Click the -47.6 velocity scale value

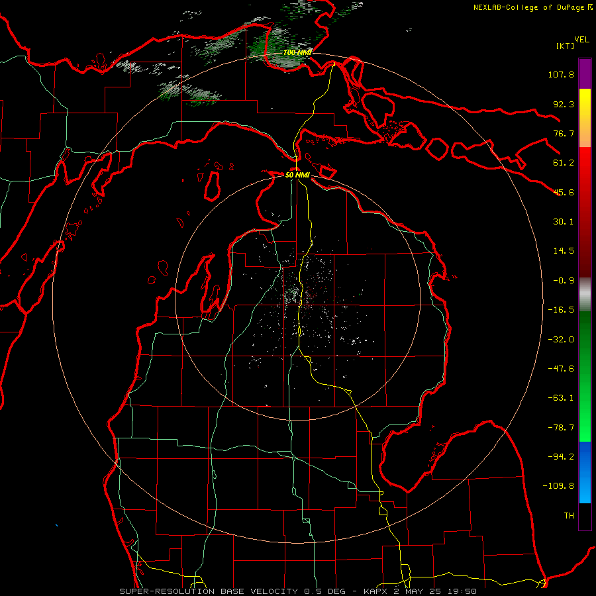pos(561,369)
